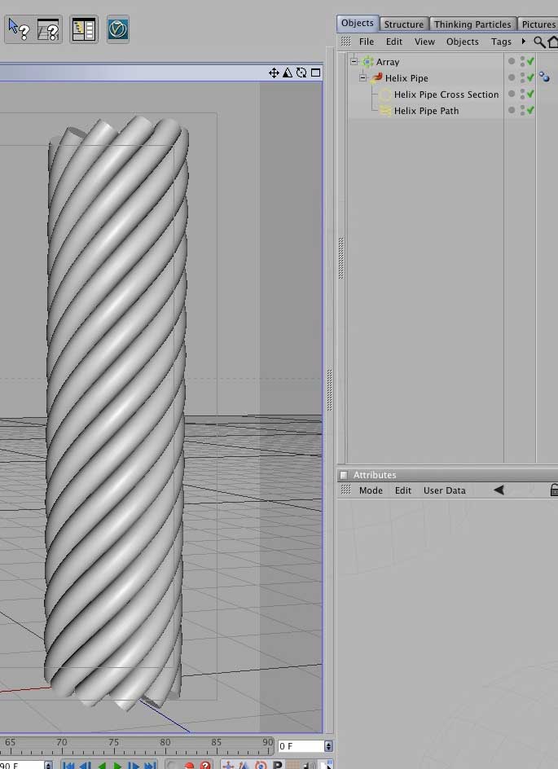
Task: Click the Helix Pipe Path helix icon
Action: point(385,111)
